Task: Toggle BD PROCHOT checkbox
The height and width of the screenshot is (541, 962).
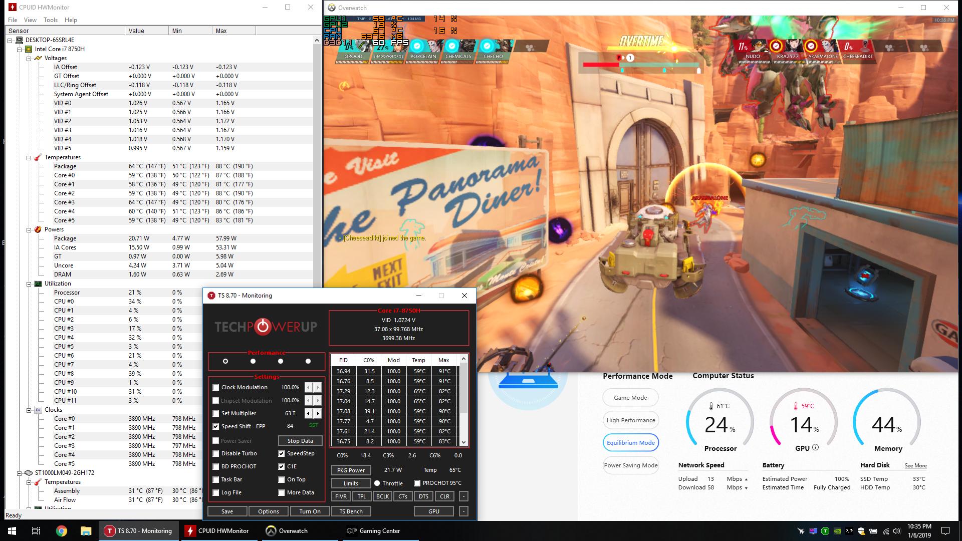Action: pyautogui.click(x=216, y=466)
